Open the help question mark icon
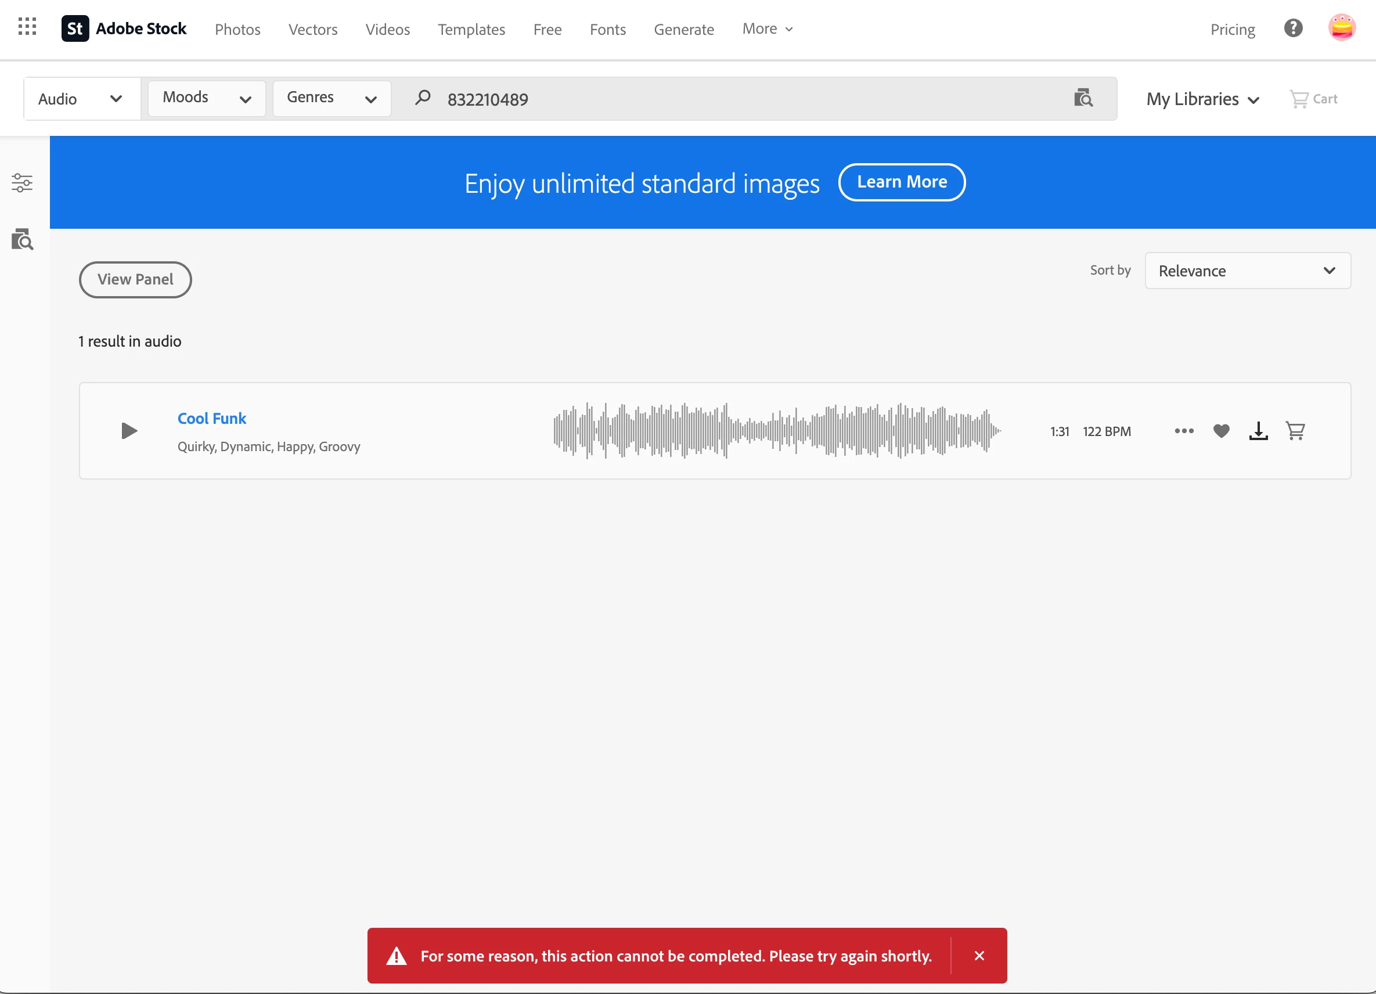Viewport: 1376px width, 994px height. click(1293, 28)
